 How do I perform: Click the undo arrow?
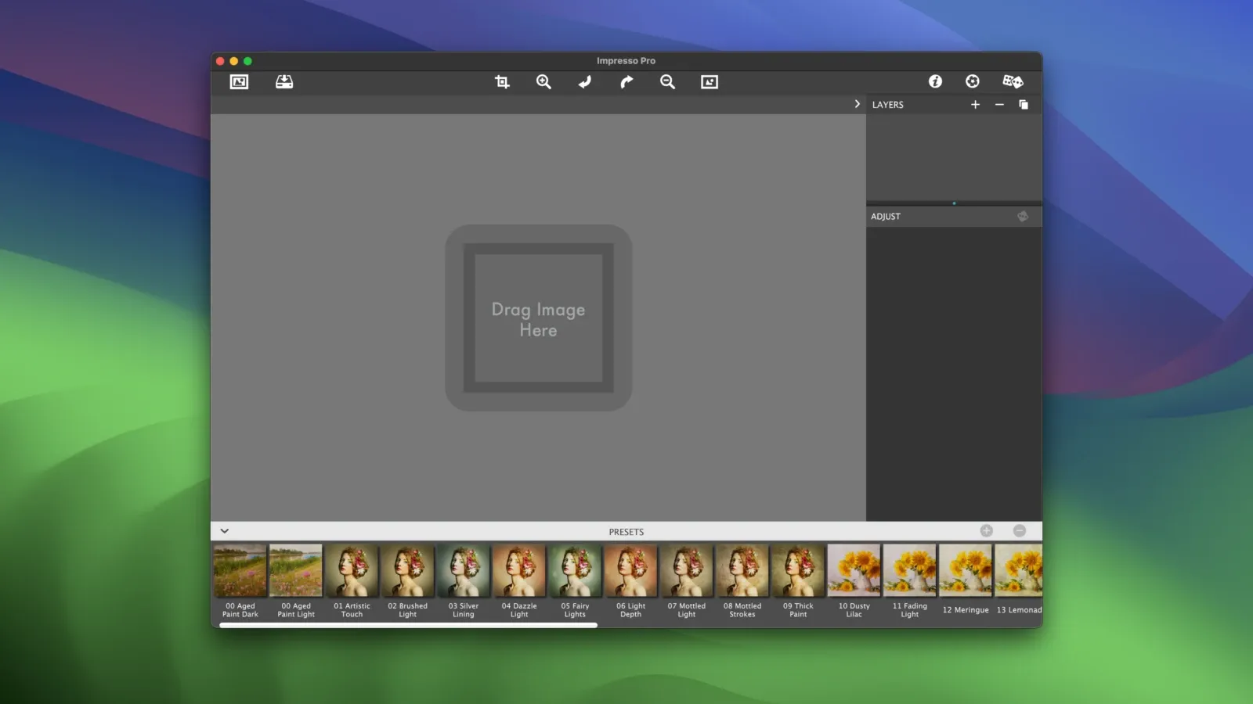(x=585, y=82)
